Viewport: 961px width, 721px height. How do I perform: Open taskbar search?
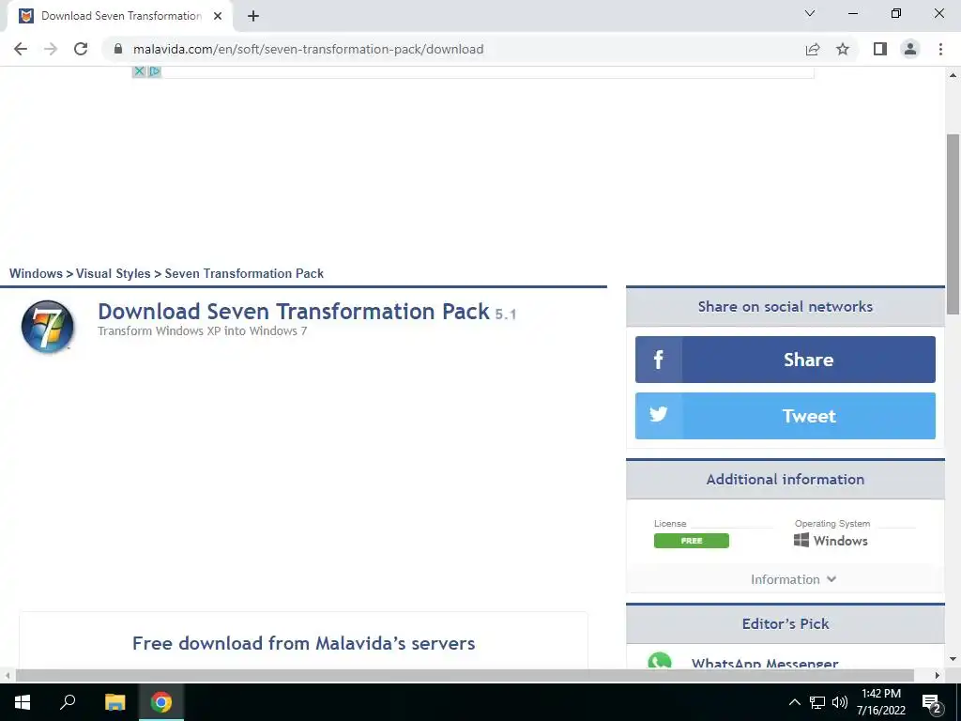pyautogui.click(x=68, y=702)
